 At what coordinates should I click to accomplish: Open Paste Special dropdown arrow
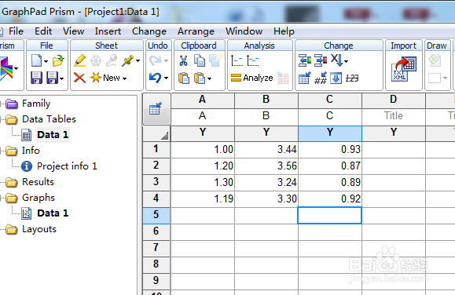pos(209,78)
